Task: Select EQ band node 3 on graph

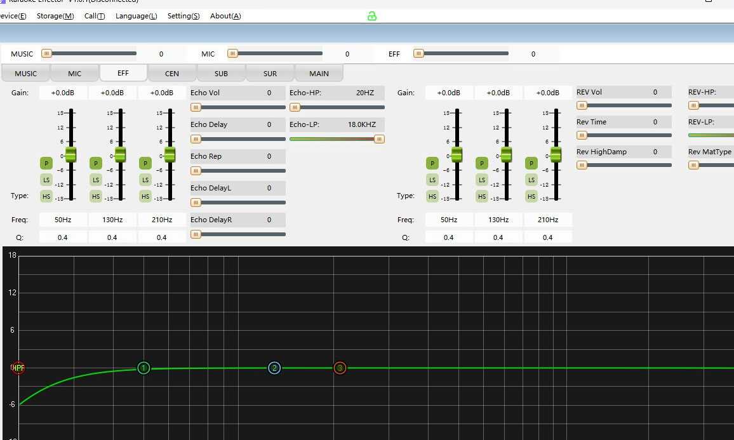Action: click(340, 368)
